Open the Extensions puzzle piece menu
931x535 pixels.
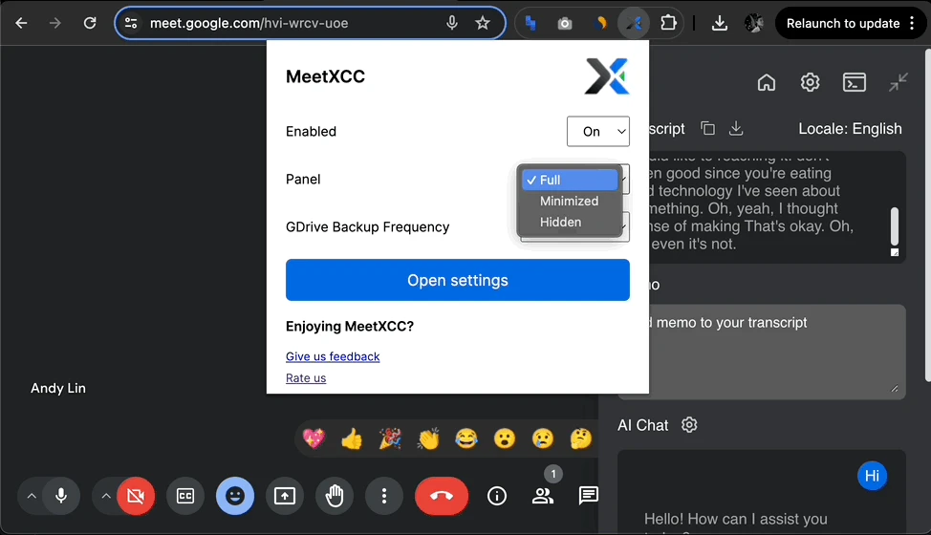tap(668, 23)
